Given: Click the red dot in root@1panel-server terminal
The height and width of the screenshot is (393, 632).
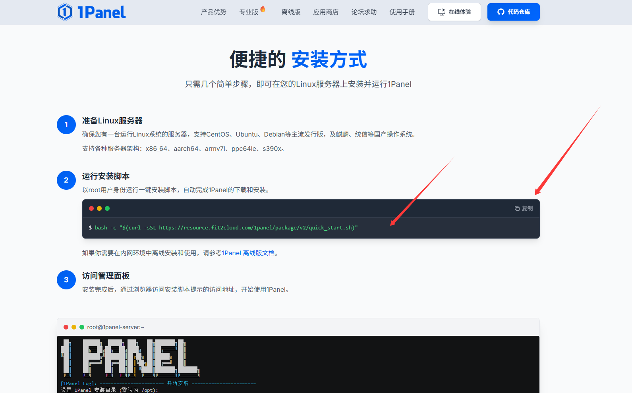Looking at the screenshot, I should pyautogui.click(x=66, y=327).
